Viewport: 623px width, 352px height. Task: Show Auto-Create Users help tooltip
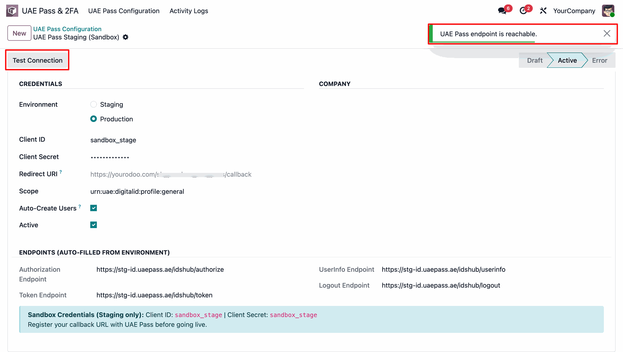point(80,206)
